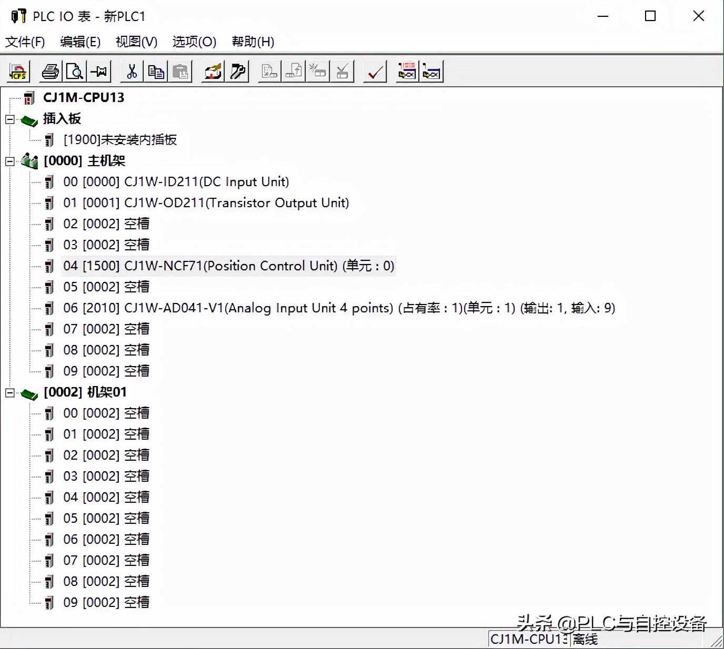724x649 pixels.
Task: Click the Cut scissors icon
Action: point(132,72)
